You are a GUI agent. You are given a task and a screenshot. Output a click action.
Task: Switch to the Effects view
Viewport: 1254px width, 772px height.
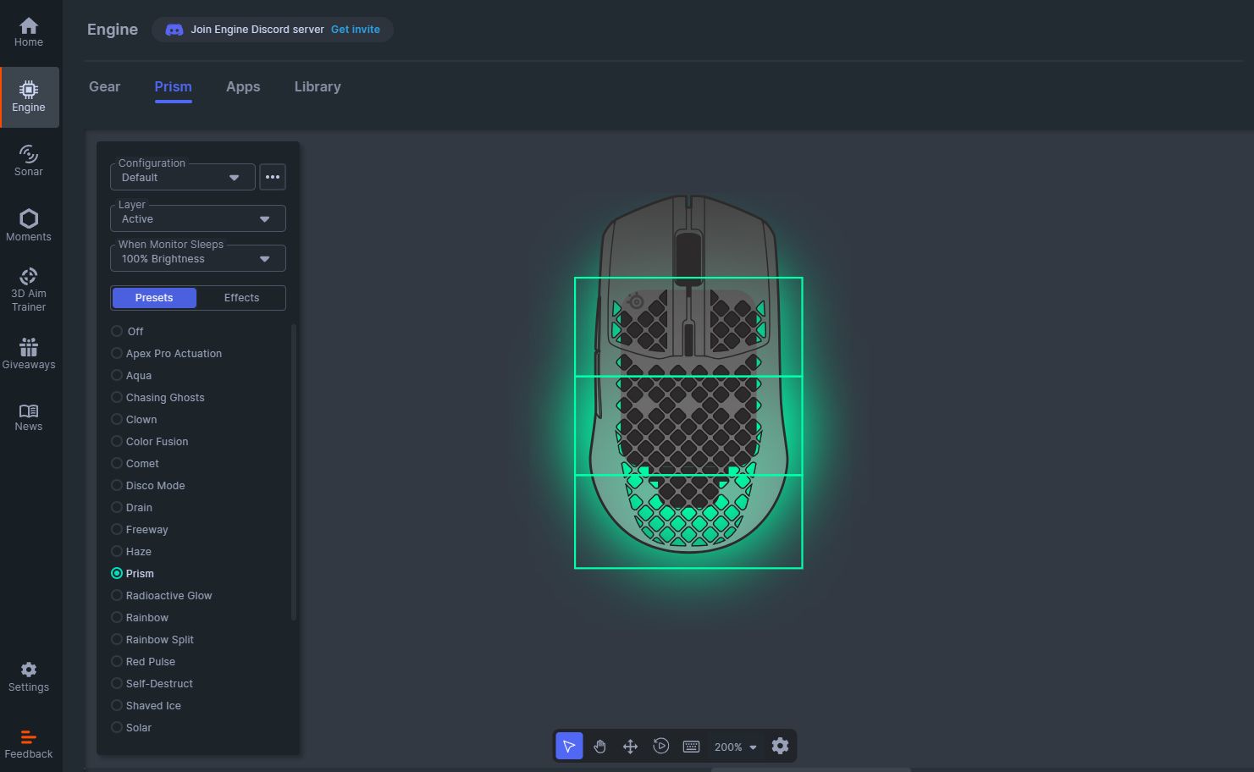[x=241, y=298]
